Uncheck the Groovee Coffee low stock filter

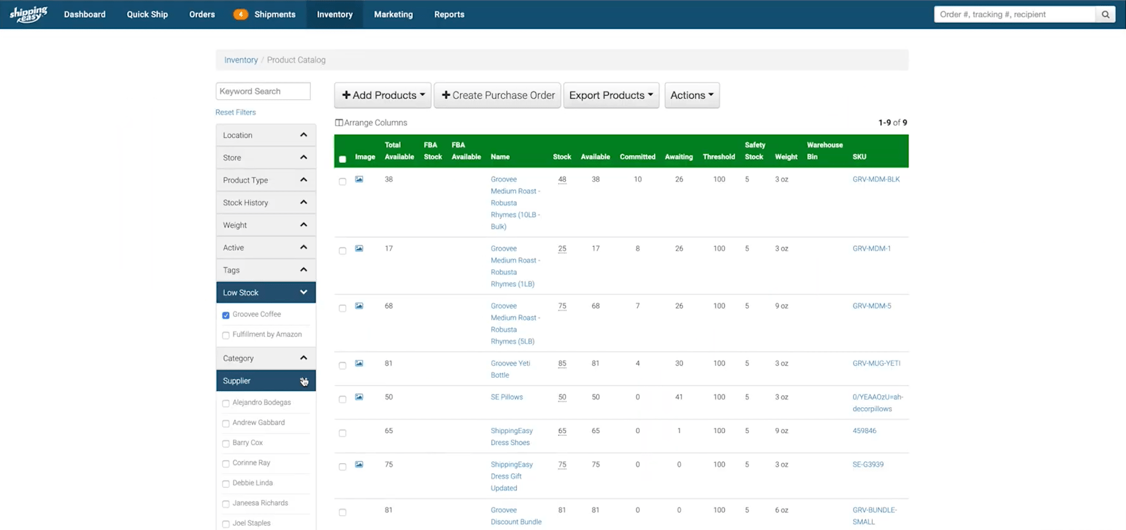point(226,315)
